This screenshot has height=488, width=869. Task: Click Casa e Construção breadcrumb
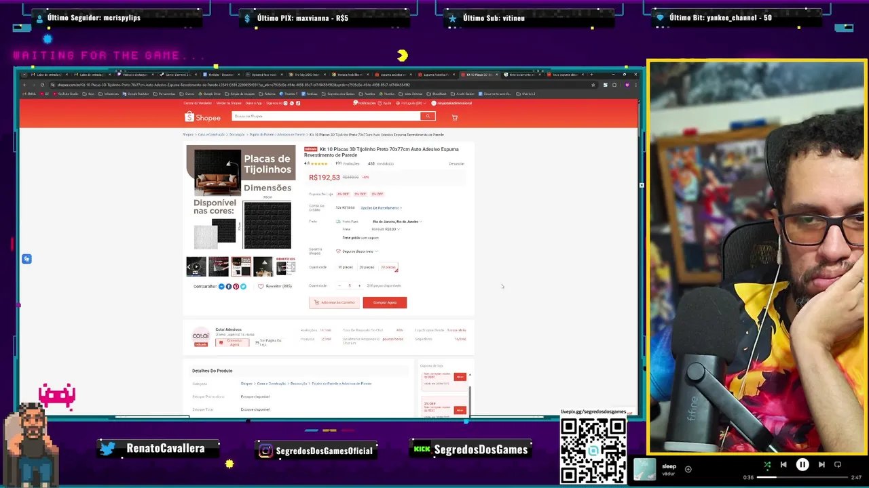(212, 135)
